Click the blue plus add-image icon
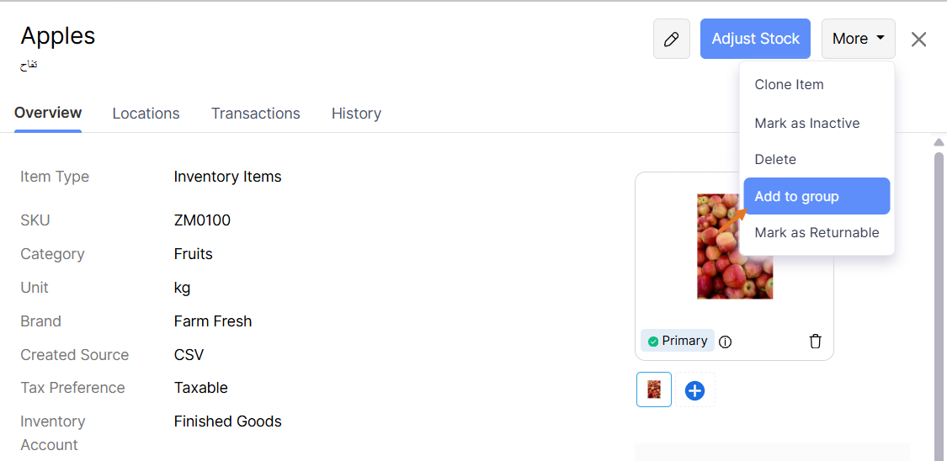The width and height of the screenshot is (947, 461). coord(694,390)
